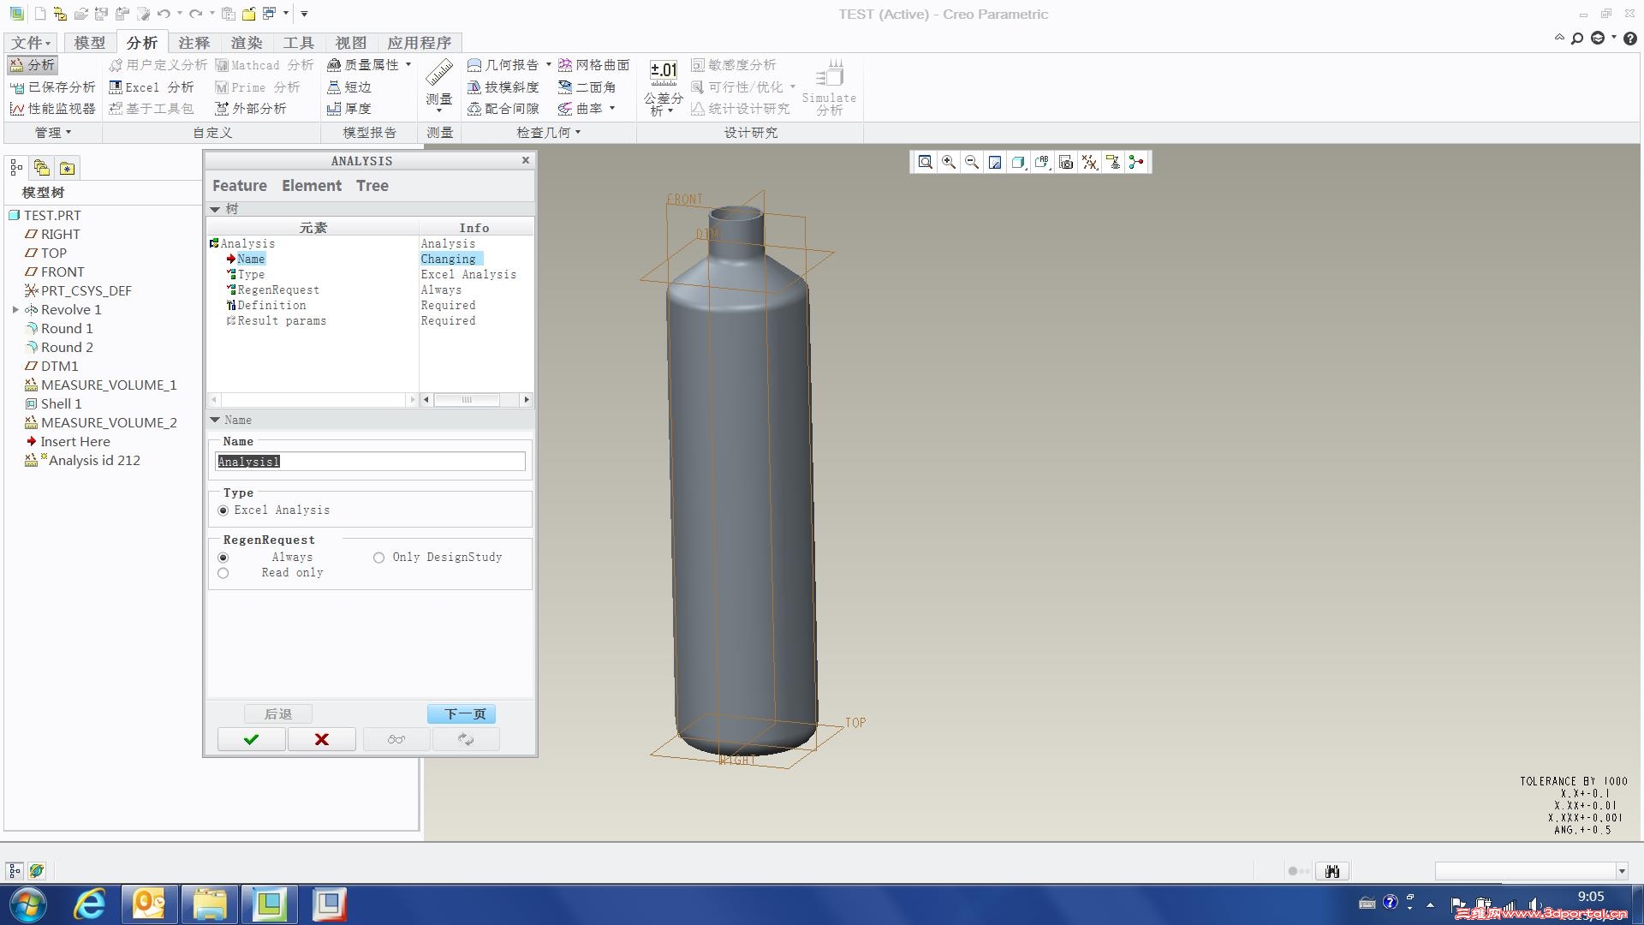Click the Undo arrow icon

tap(164, 14)
